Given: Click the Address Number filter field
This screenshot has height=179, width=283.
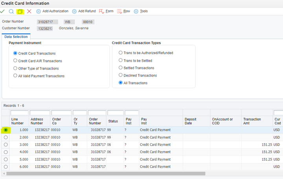Looking at the screenshot, I should click(x=40, y=113).
